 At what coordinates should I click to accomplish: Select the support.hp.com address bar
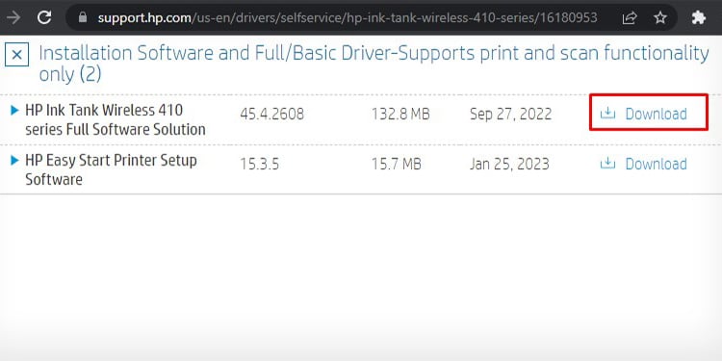[x=348, y=18]
